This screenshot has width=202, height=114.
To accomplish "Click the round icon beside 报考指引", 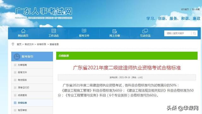I will point(17,57).
